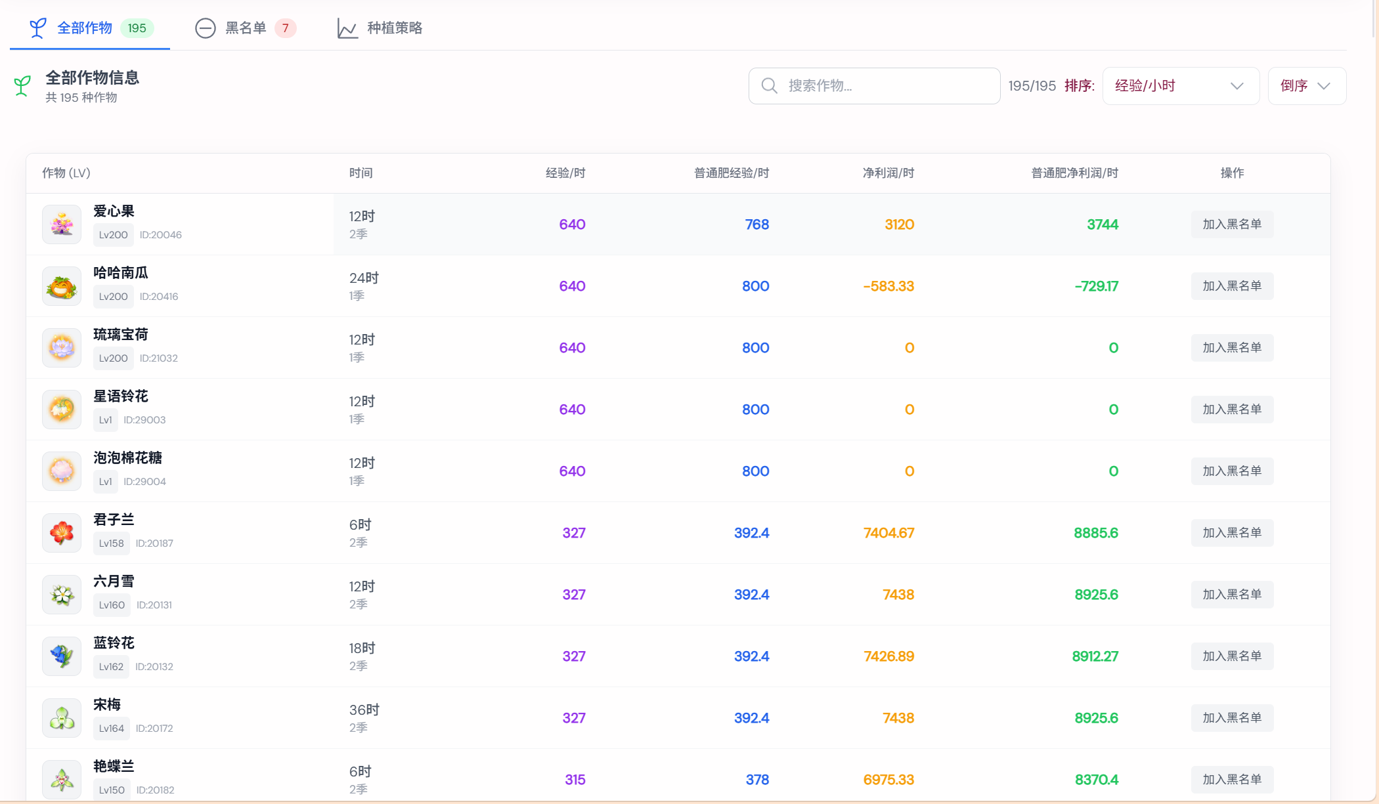This screenshot has height=804, width=1379.
Task: Click the ID:20046 label
Action: click(161, 235)
